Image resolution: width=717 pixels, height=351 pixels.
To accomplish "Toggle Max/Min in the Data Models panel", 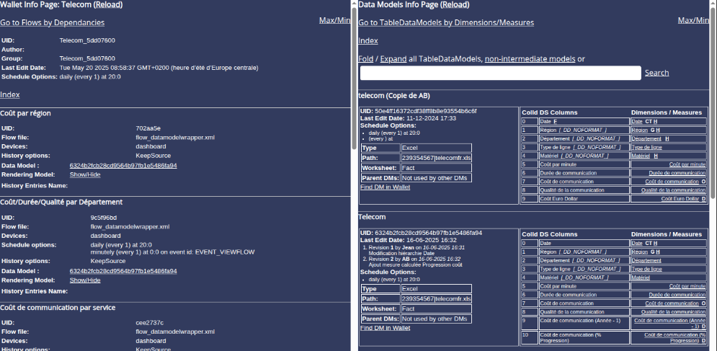I will coord(693,20).
